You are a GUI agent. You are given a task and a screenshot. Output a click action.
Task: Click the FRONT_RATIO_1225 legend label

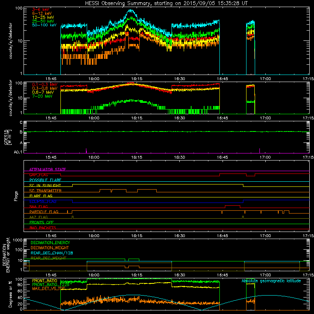point(51,285)
